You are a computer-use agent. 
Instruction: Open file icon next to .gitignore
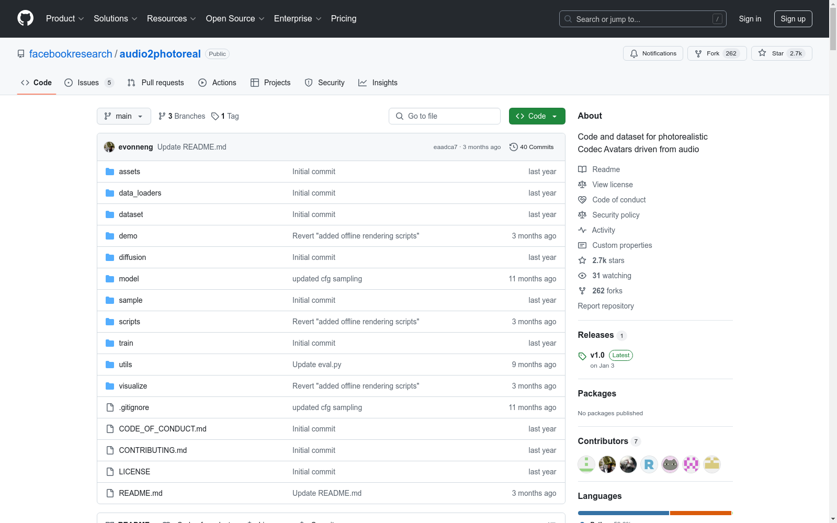pyautogui.click(x=110, y=407)
